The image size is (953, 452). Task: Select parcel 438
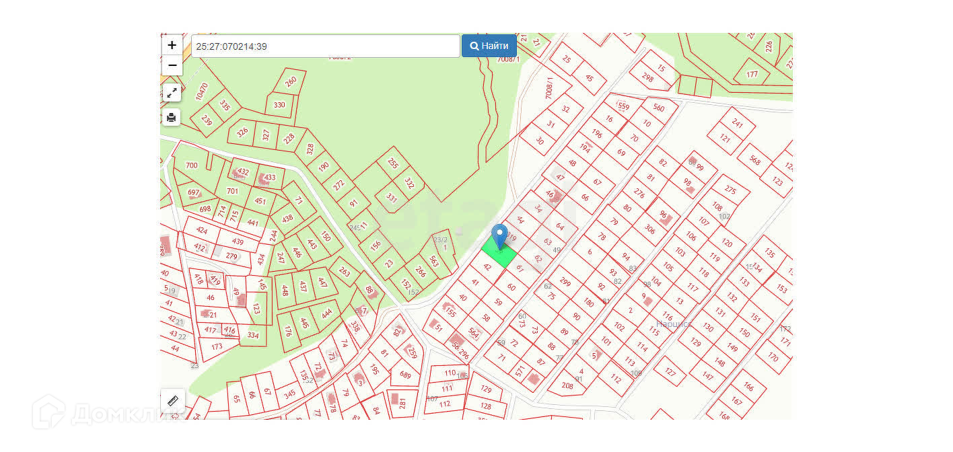point(287,218)
